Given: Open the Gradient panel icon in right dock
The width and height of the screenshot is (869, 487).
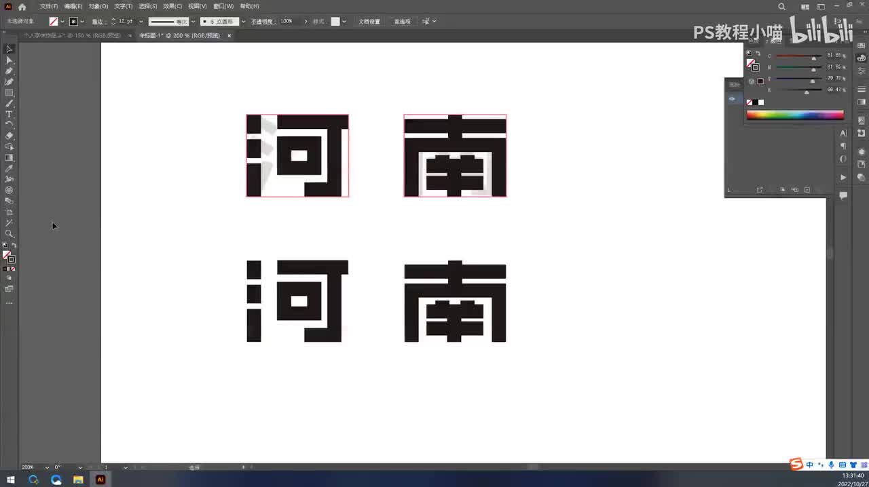Looking at the screenshot, I should (862, 102).
